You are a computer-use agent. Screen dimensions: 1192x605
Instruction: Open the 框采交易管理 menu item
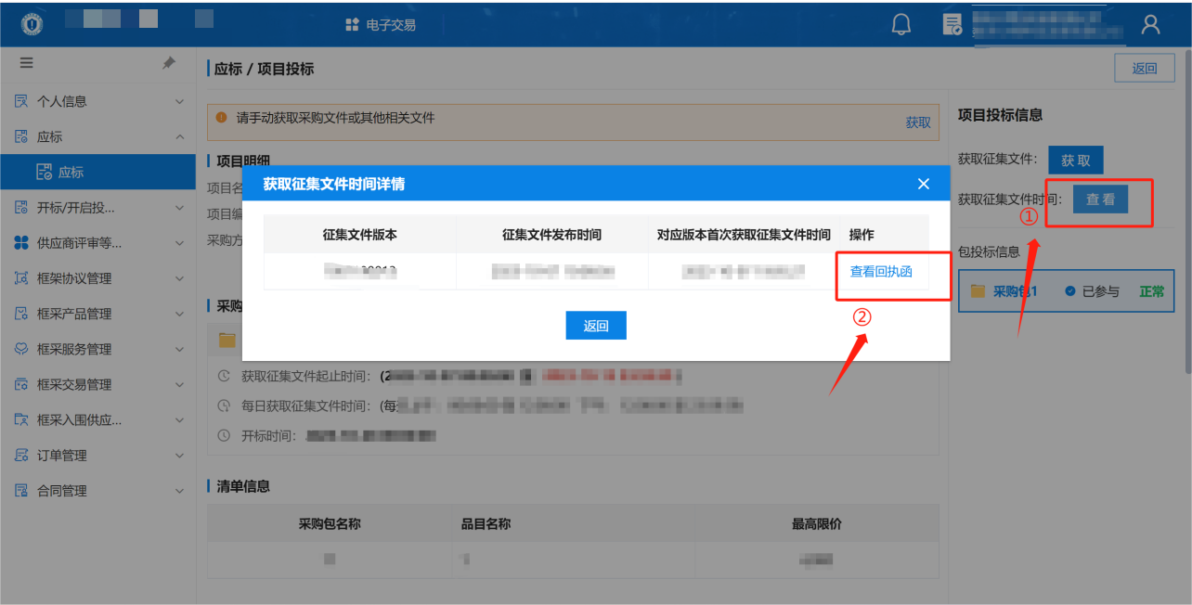coord(97,384)
